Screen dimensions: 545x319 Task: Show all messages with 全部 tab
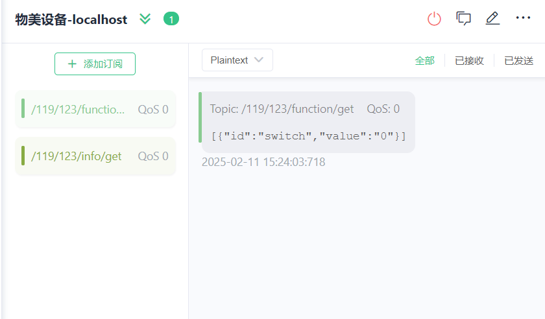[x=424, y=61]
